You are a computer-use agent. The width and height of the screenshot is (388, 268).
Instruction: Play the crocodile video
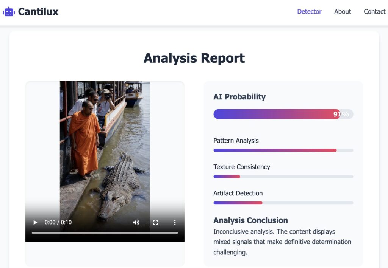(x=35, y=222)
